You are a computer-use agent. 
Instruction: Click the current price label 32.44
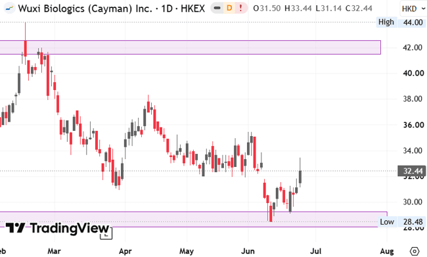413,171
